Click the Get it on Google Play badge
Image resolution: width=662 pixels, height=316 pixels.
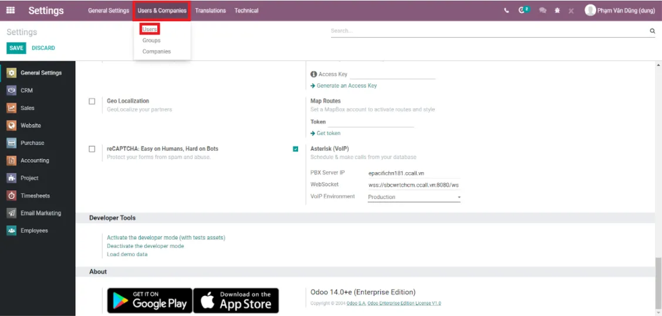coord(150,301)
